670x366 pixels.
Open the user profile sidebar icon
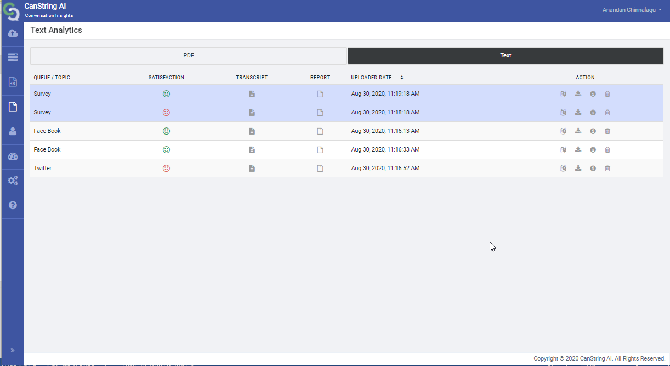point(13,131)
